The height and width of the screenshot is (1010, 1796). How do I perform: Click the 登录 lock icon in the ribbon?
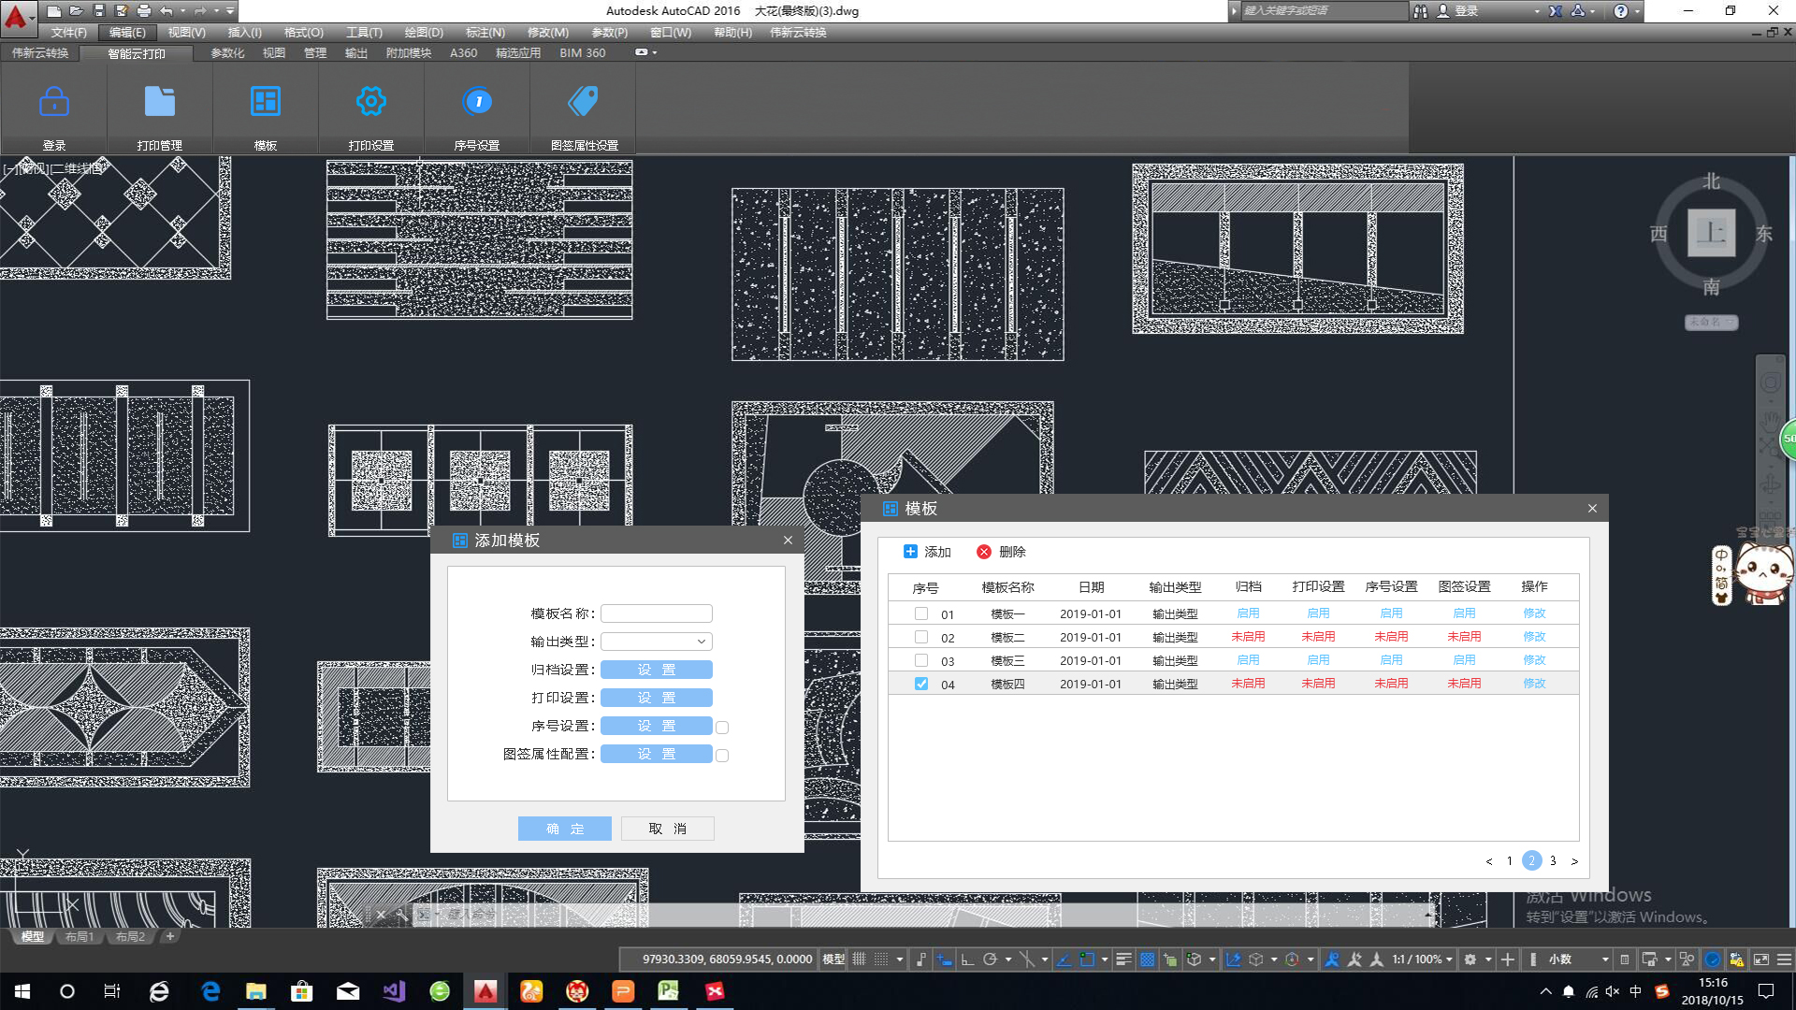point(54,101)
